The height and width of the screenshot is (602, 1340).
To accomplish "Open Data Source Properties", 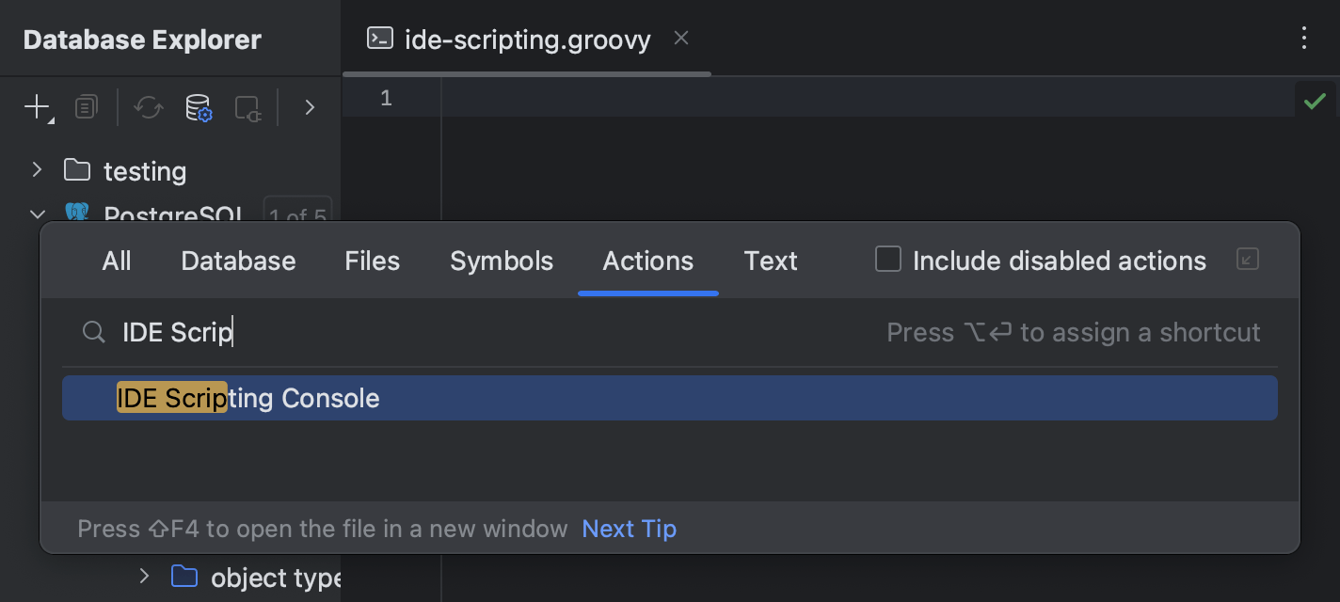I will (x=199, y=107).
